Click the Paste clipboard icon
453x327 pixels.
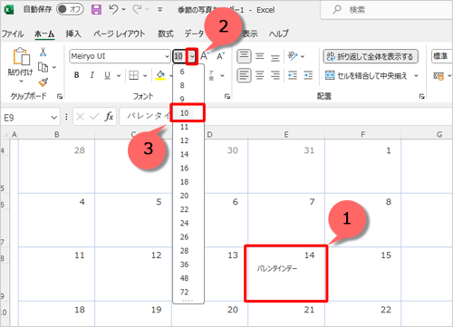[x=21, y=56]
